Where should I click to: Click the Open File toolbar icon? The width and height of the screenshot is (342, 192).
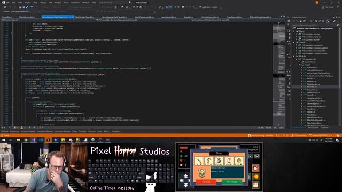(20, 7)
